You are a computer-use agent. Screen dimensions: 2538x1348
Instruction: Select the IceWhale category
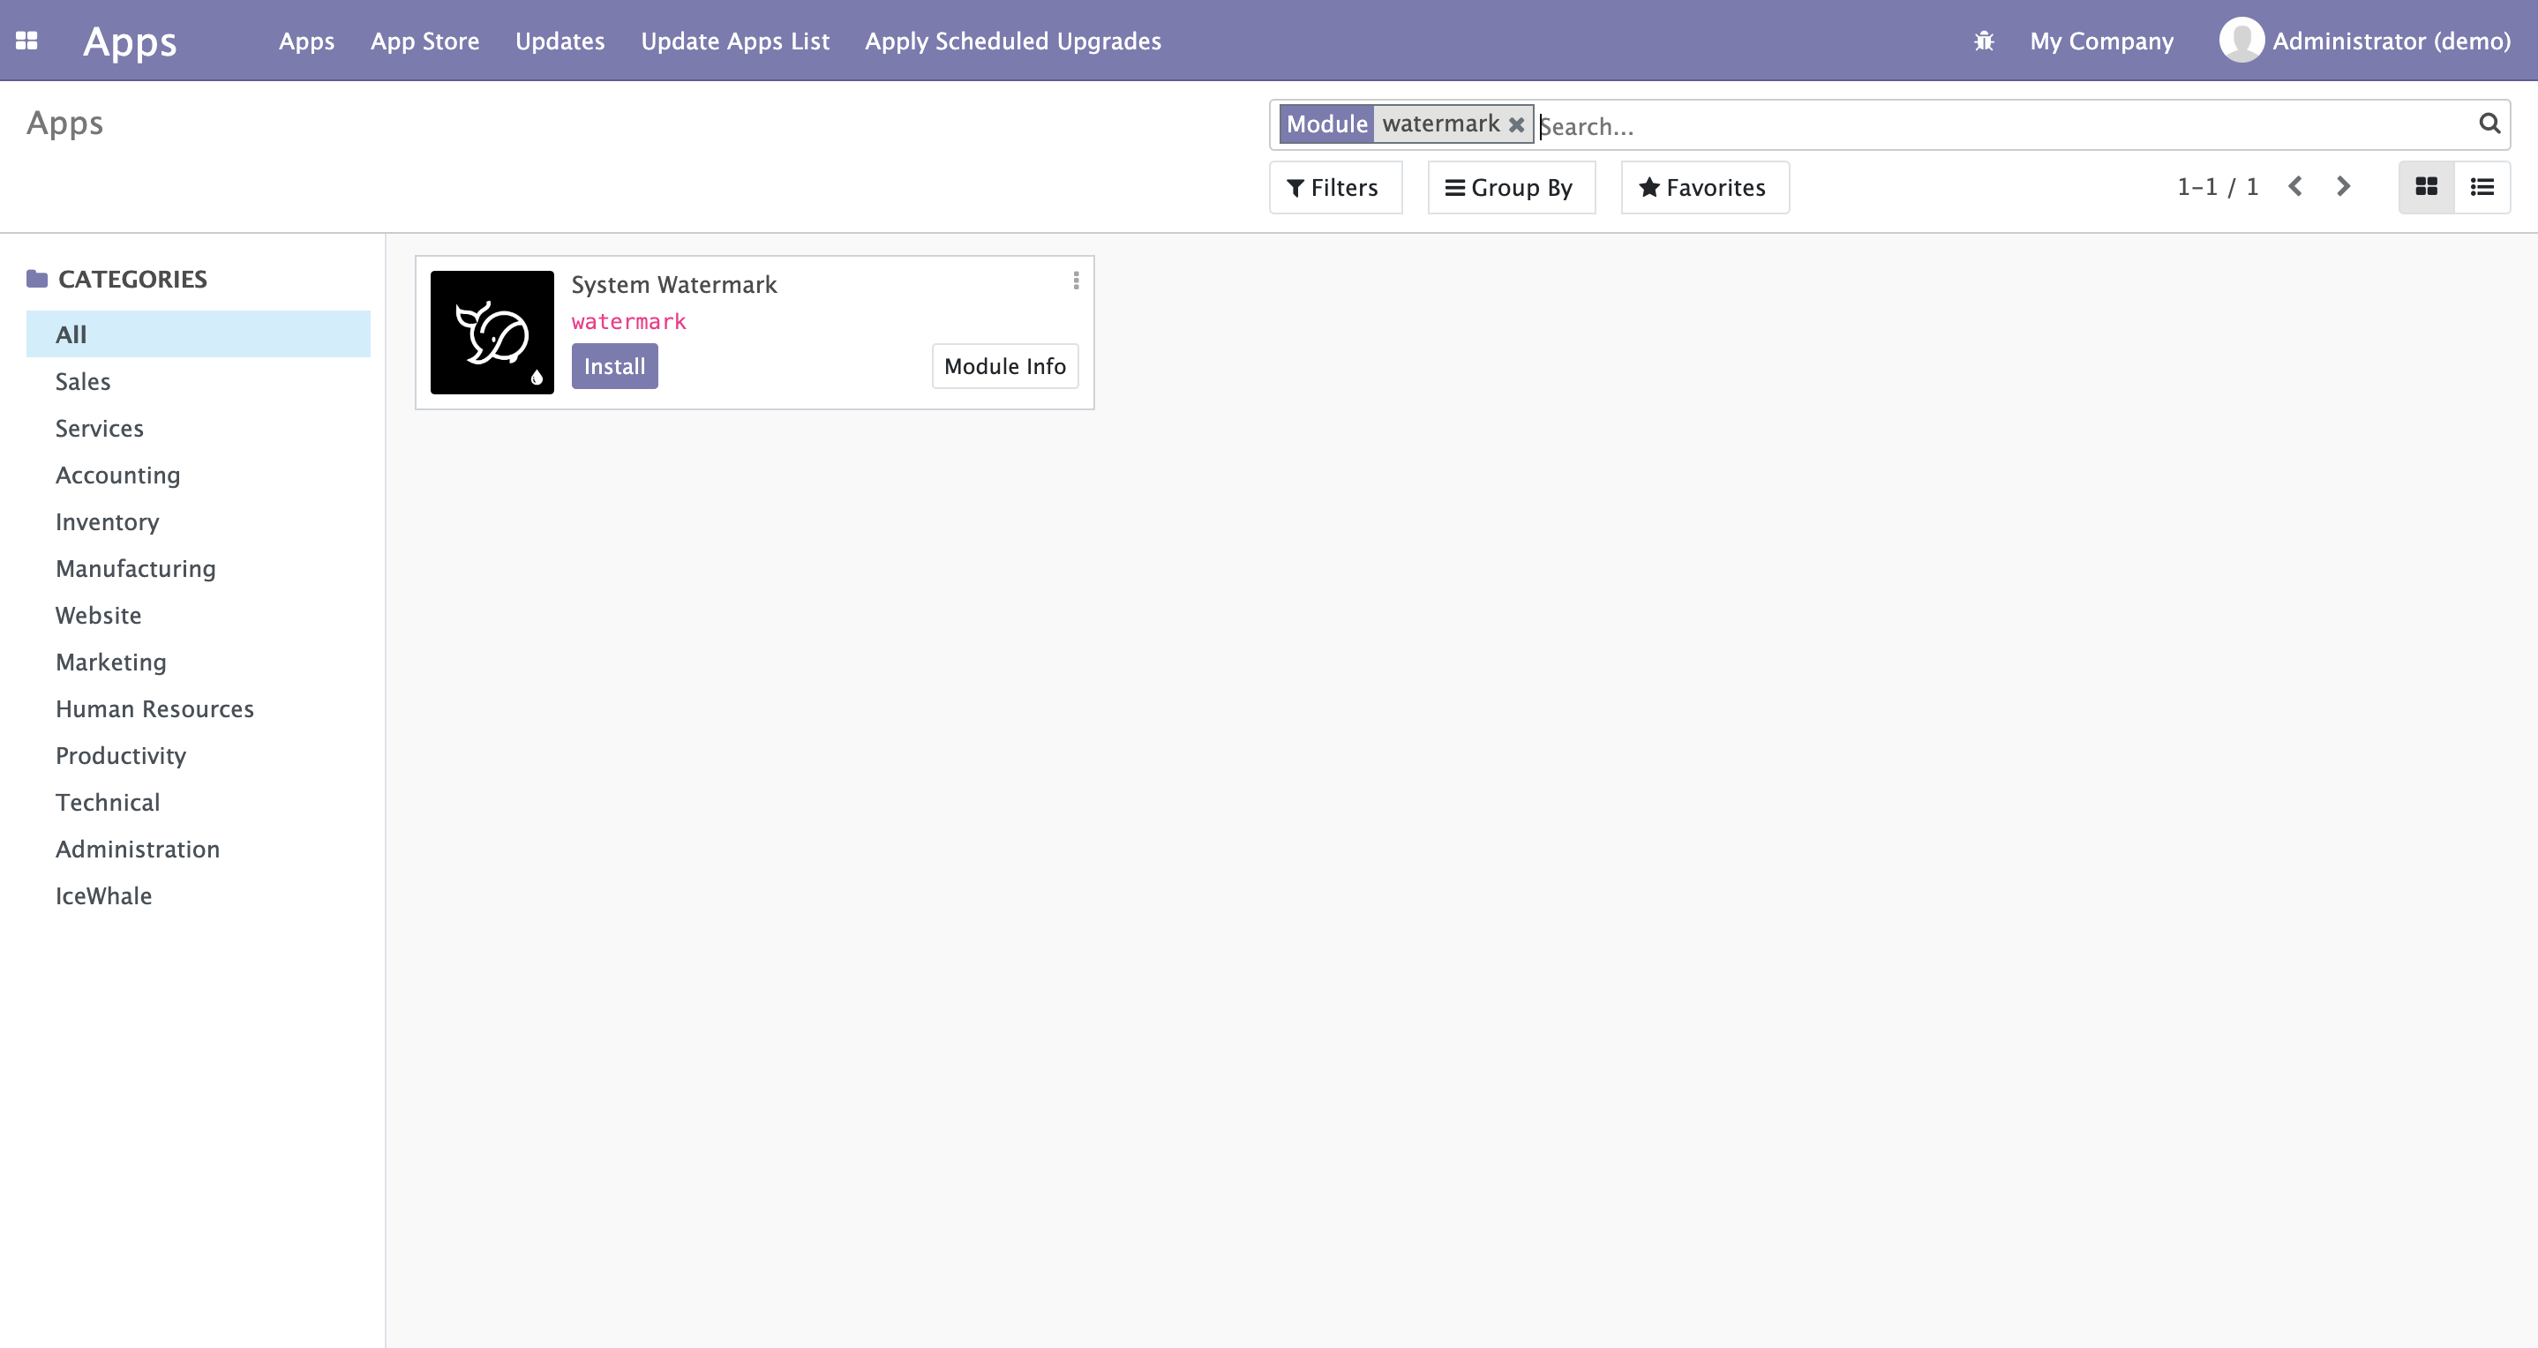[x=103, y=895]
